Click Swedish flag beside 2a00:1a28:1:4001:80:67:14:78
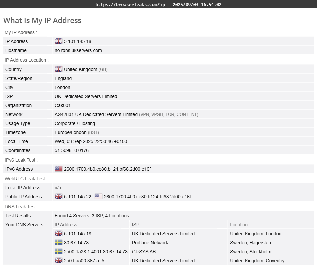 click(59, 251)
